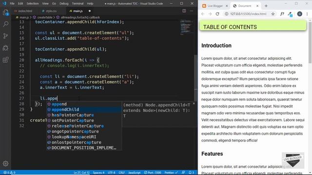
Task: Change language mode via JavaScript
Action: [135, 173]
